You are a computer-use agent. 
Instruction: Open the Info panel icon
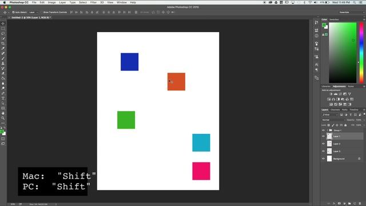(316, 35)
